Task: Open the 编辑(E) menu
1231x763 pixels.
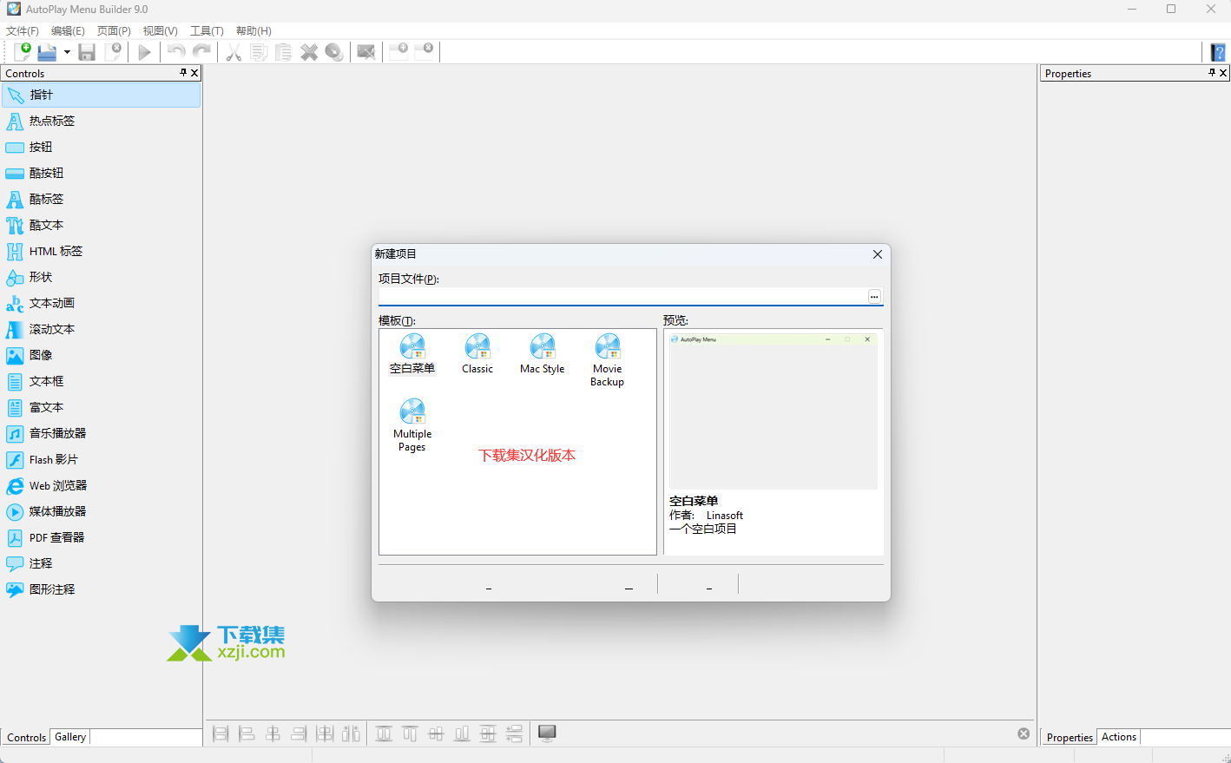Action: tap(68, 31)
